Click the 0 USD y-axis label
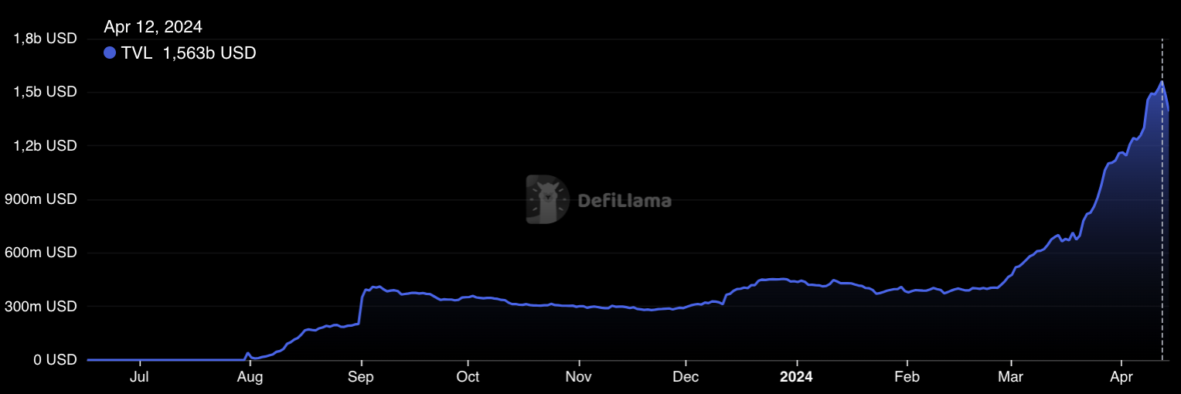Image resolution: width=1181 pixels, height=394 pixels. (x=53, y=360)
